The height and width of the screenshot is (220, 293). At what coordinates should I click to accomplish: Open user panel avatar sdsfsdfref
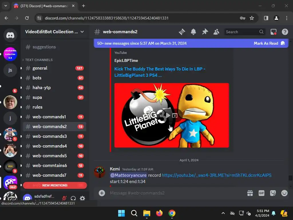click(x=27, y=198)
